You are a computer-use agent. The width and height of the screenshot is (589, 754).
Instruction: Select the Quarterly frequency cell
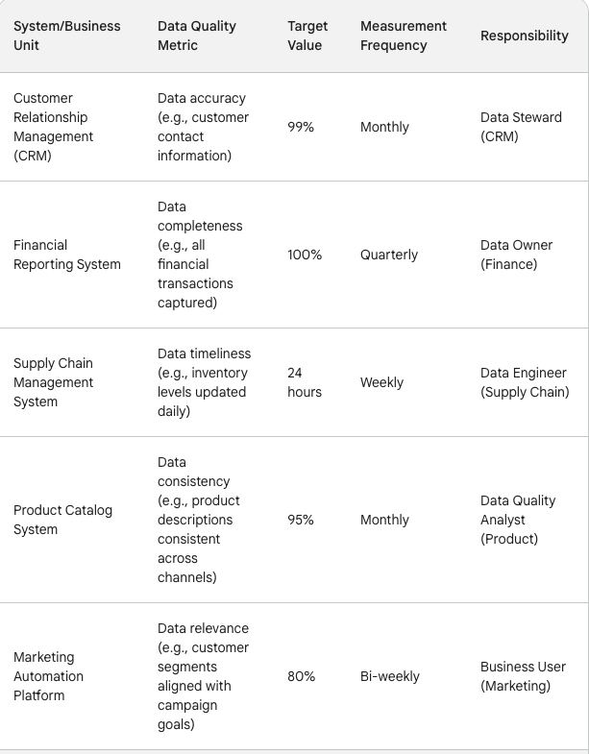pos(389,255)
